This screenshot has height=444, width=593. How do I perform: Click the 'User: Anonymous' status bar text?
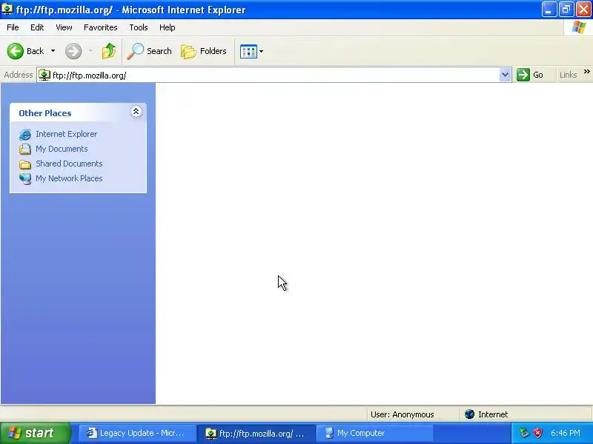point(402,414)
